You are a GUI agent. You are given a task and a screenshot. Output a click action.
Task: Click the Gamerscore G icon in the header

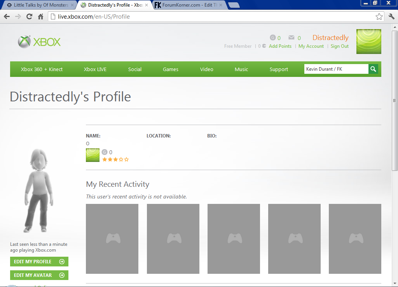point(272,38)
